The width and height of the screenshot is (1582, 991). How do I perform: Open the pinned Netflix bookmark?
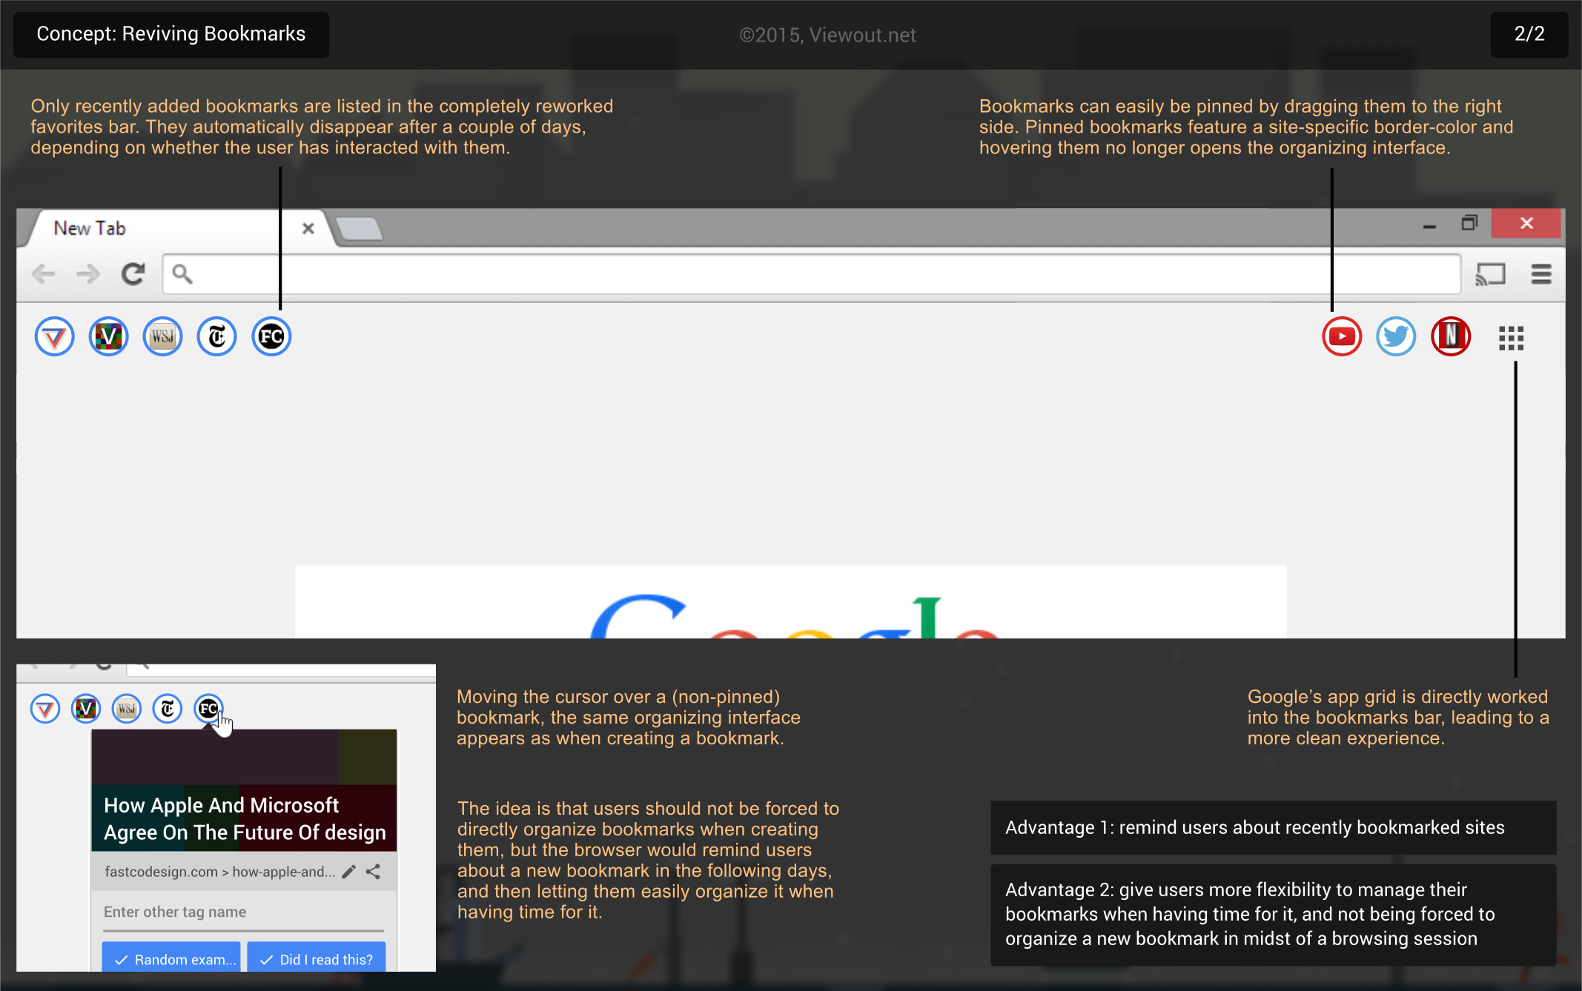[x=1451, y=337]
